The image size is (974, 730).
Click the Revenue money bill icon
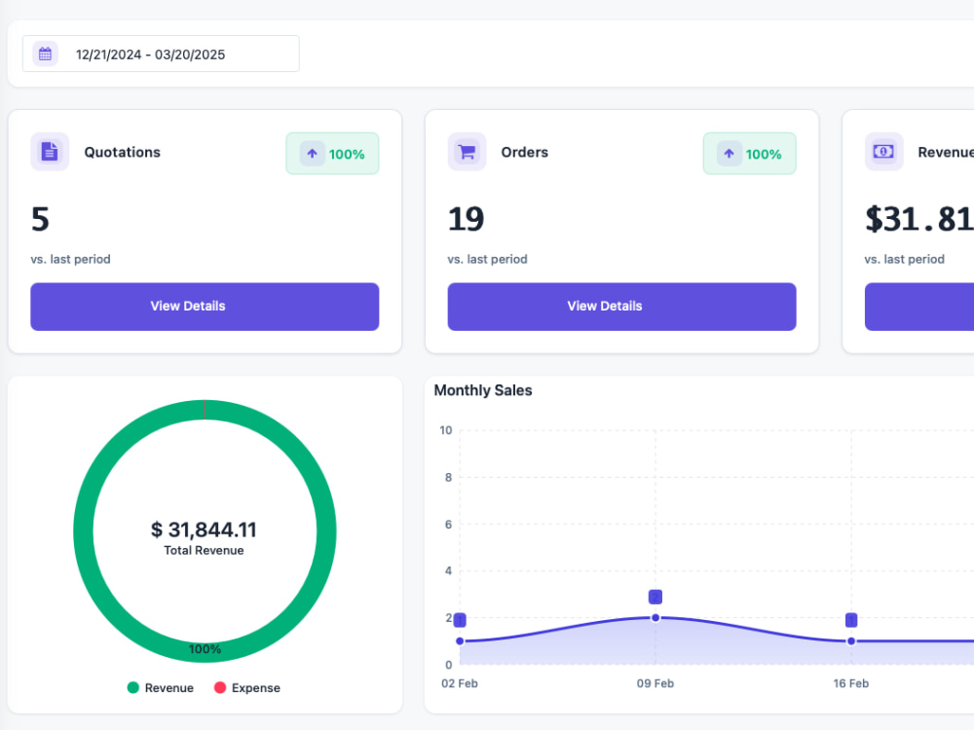tap(883, 152)
